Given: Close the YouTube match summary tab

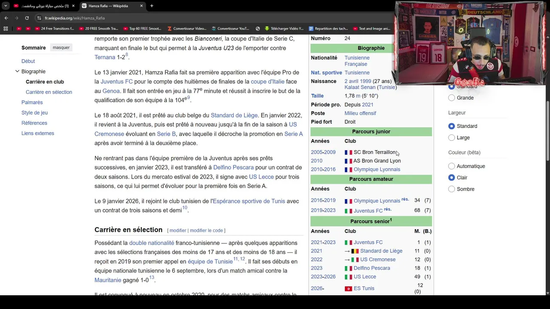Looking at the screenshot, I should click(73, 6).
